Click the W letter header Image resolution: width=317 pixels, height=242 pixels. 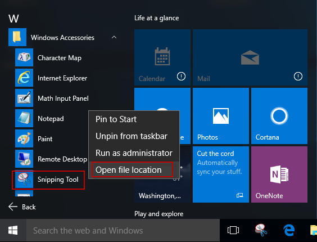tap(13, 19)
